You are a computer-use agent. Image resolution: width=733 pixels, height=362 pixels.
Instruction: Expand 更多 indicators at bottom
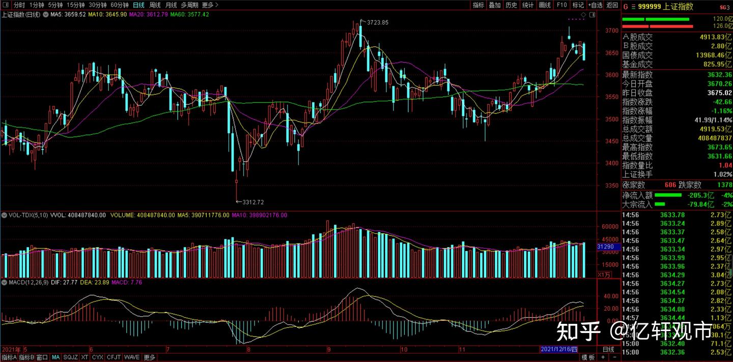click(149, 357)
